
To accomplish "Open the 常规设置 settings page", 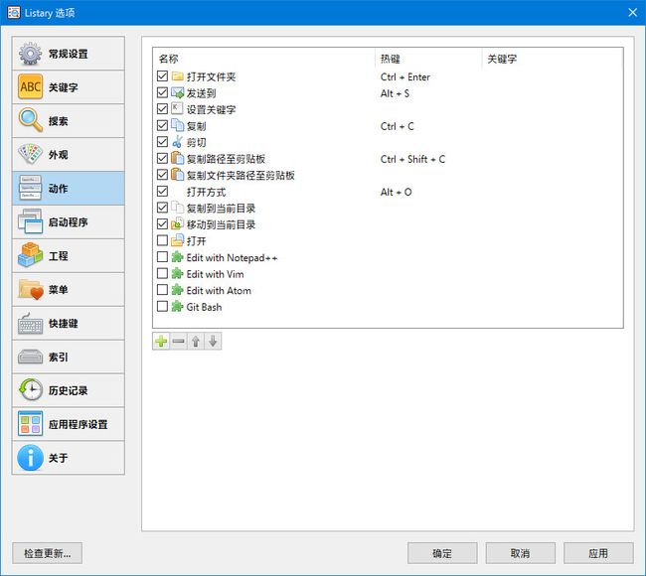I will [69, 54].
